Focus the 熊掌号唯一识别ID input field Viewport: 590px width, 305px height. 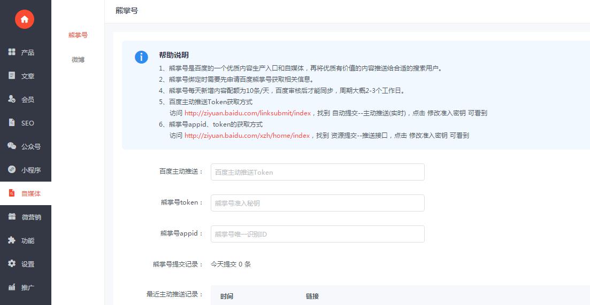pyautogui.click(x=318, y=234)
